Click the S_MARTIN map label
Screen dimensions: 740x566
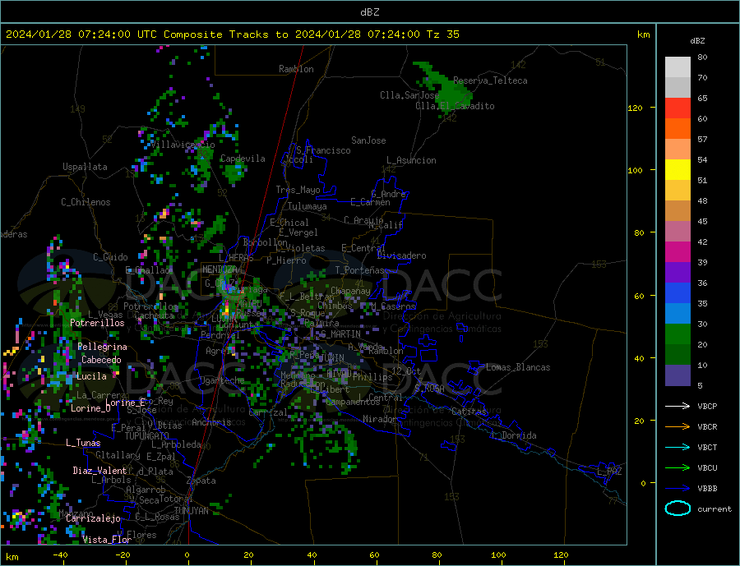340,334
